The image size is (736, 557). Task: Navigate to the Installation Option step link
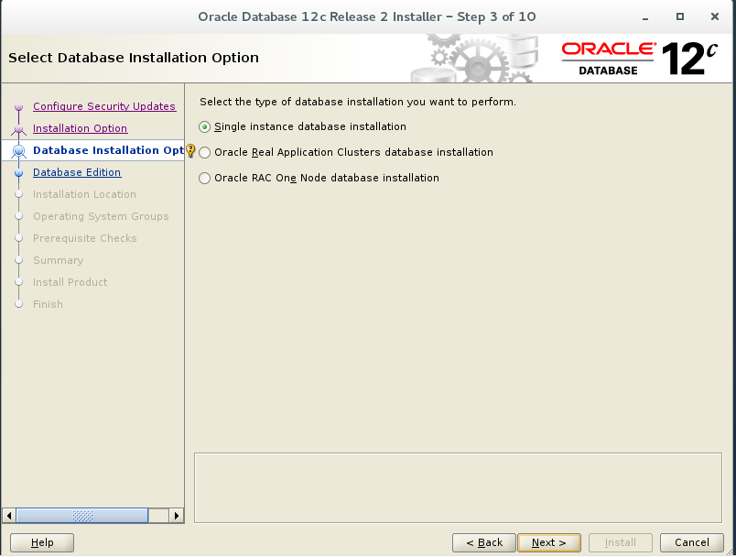coord(80,128)
